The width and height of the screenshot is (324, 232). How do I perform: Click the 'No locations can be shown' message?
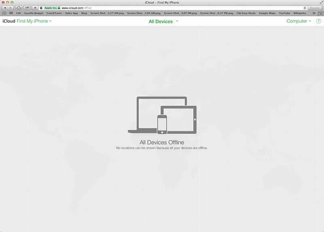(x=162, y=148)
